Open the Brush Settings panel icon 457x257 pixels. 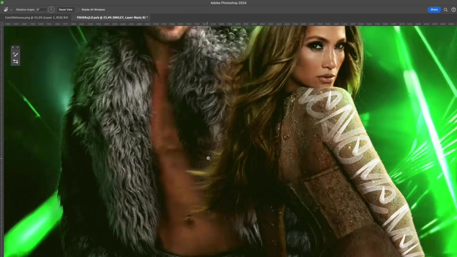point(15,54)
